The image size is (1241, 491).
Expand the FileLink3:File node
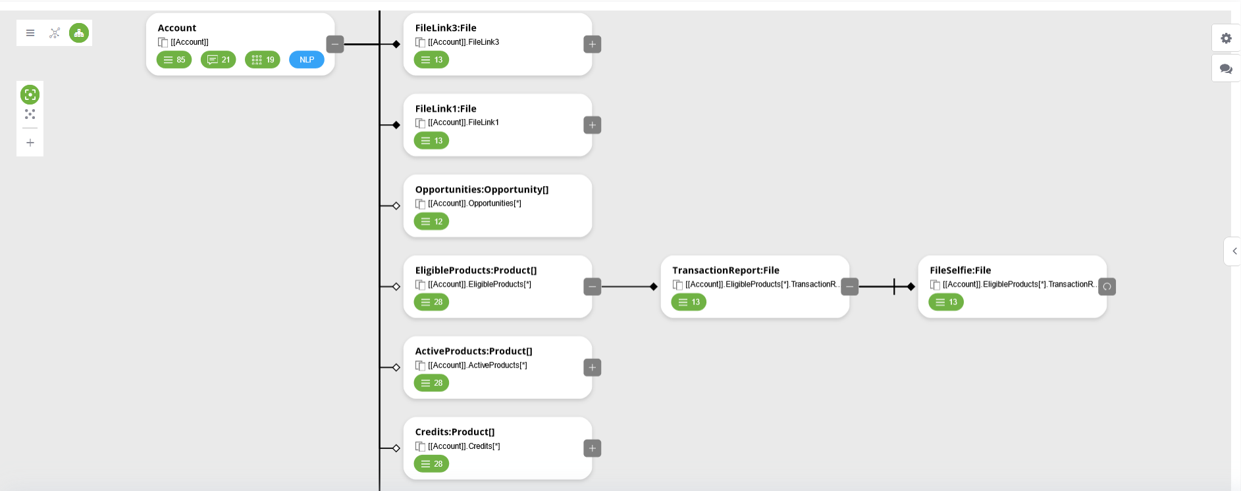593,44
